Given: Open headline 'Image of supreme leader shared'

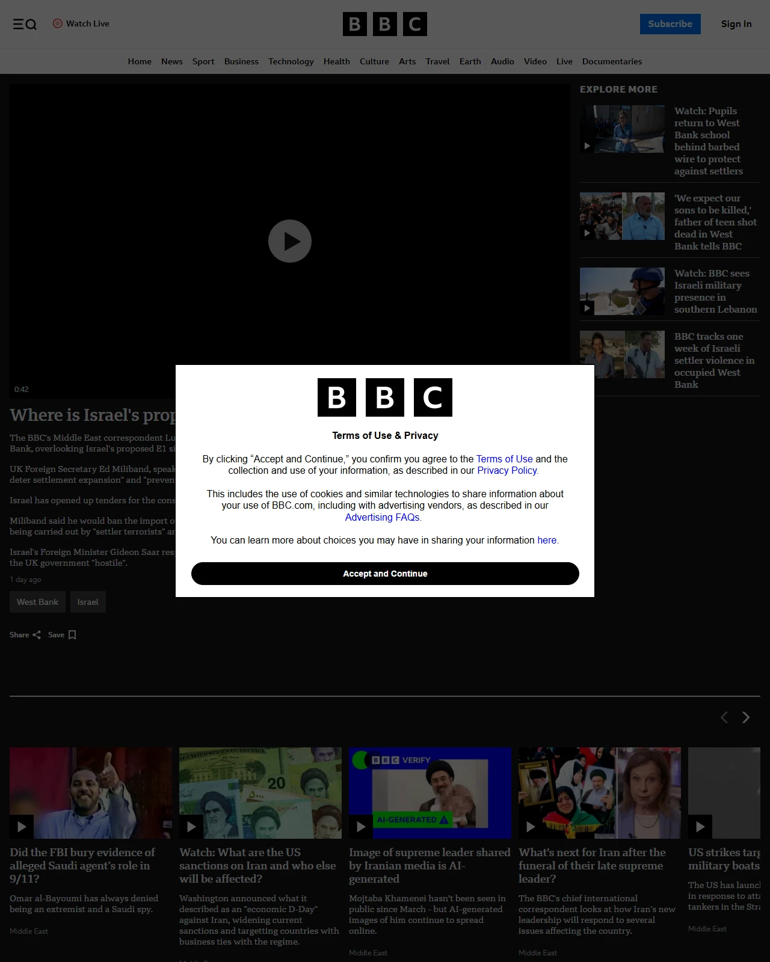Looking at the screenshot, I should pos(430,865).
